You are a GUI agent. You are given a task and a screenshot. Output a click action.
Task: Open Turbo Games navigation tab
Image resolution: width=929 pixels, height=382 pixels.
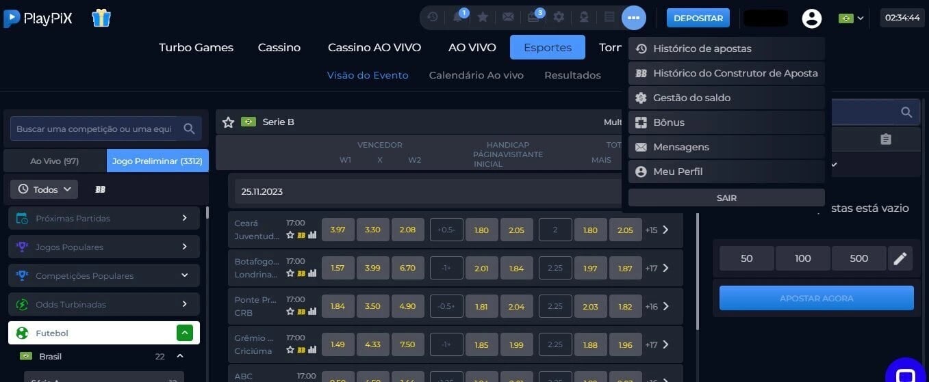tap(196, 48)
